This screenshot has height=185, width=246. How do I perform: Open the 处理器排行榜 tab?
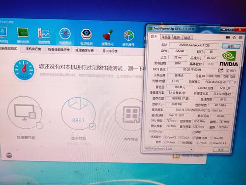coord(84,50)
